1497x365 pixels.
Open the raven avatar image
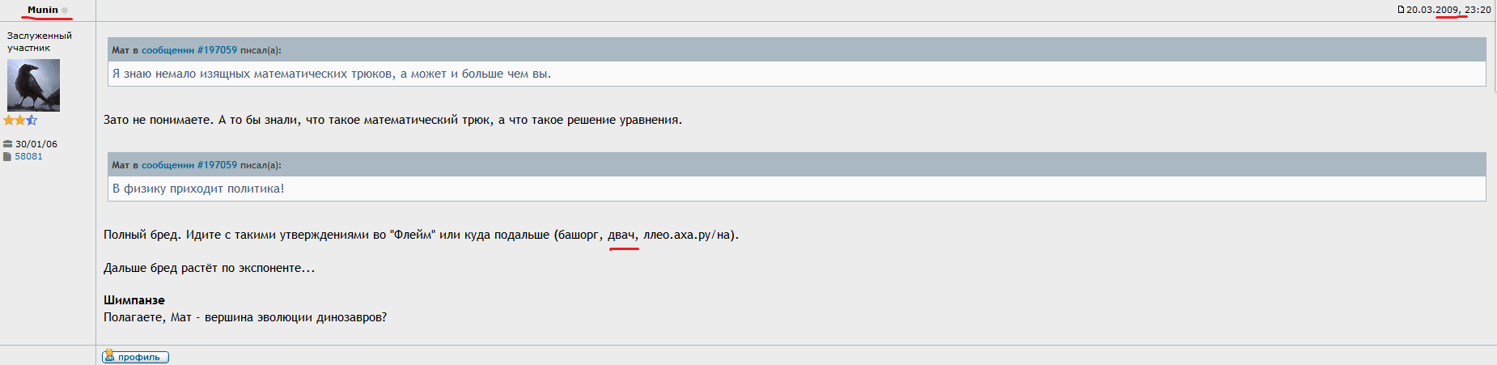[x=33, y=85]
